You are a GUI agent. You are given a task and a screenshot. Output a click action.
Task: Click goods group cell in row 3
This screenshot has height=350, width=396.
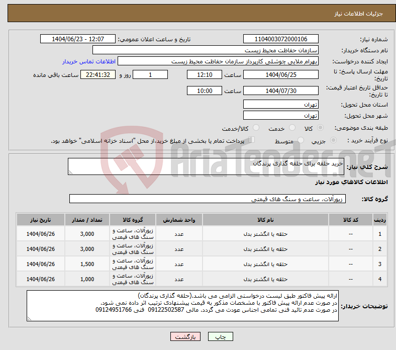click(x=133, y=264)
